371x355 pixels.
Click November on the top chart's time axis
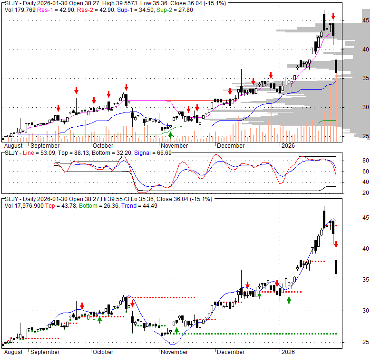(175, 146)
